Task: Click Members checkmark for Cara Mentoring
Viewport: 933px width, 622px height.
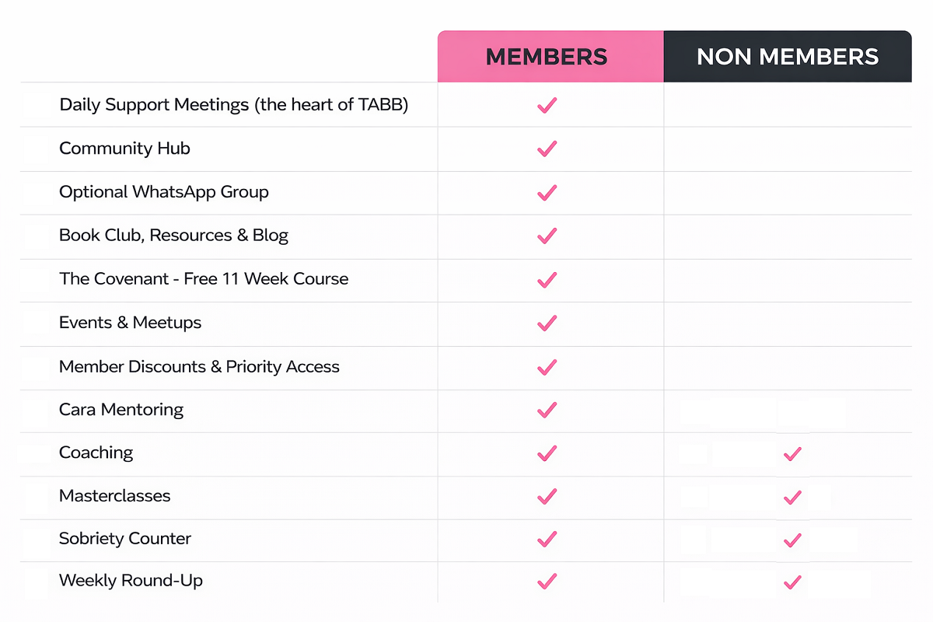Action: tap(547, 410)
